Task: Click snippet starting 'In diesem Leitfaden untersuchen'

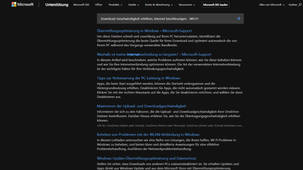Action: pos(166,145)
